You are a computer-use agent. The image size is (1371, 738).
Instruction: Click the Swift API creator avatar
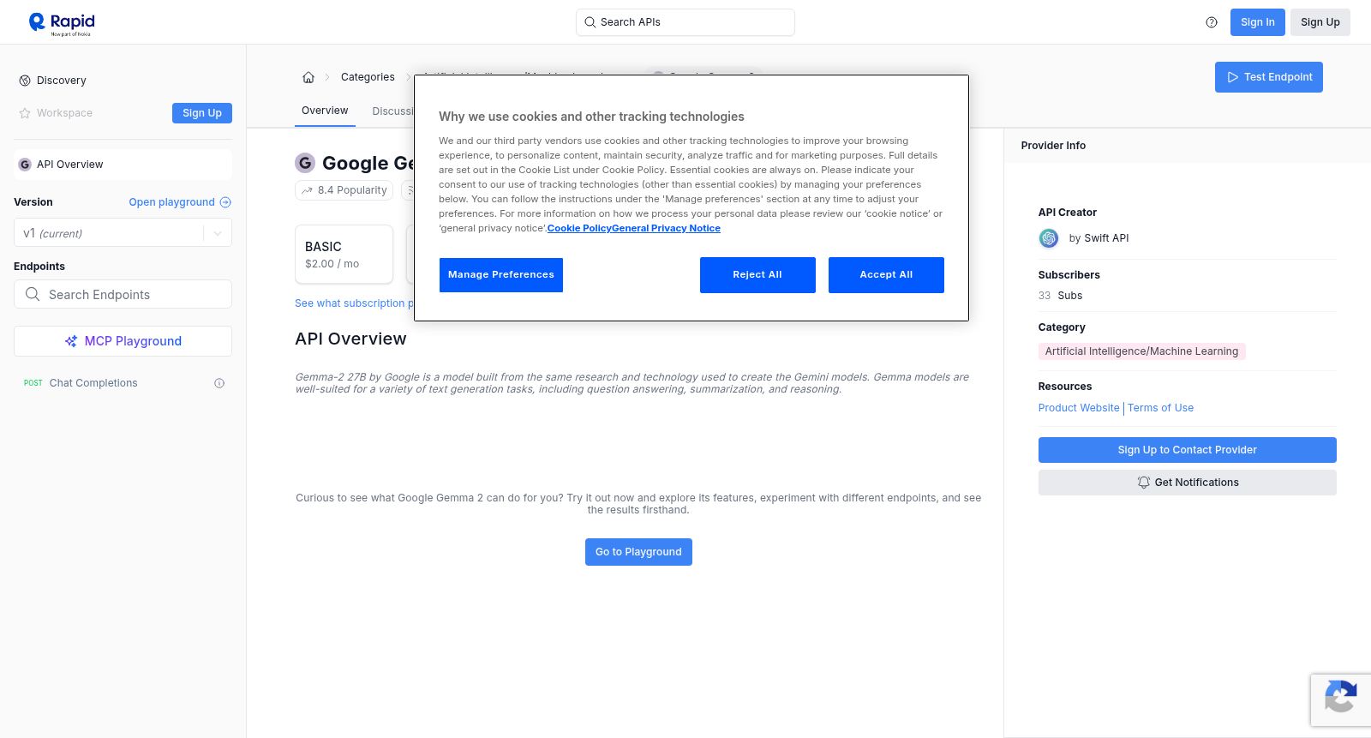coord(1049,238)
